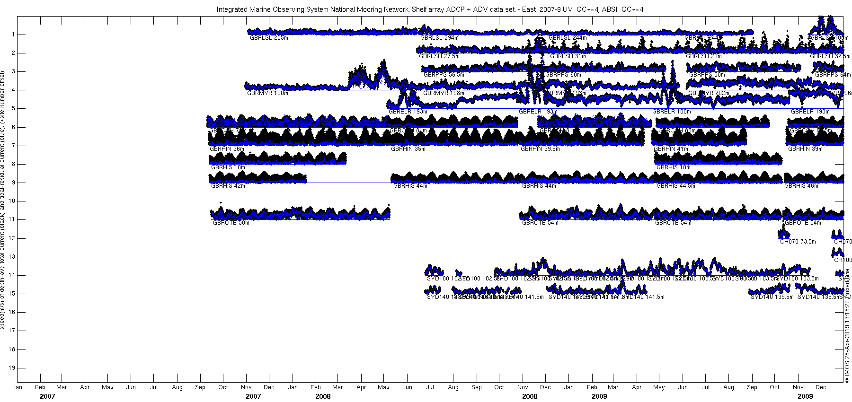The height and width of the screenshot is (402, 852).
Task: Click y-axis tick label 1
Action: point(14,35)
